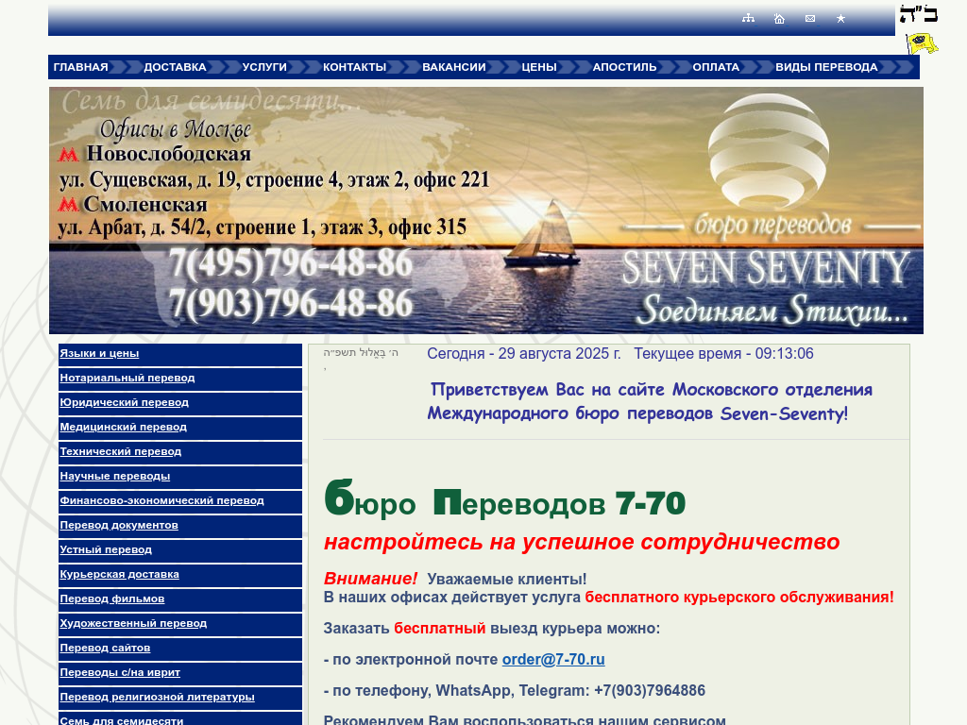Click the настройтесь на успешное сотрудничество slogan
Screen dimensions: 967x725
click(x=582, y=542)
